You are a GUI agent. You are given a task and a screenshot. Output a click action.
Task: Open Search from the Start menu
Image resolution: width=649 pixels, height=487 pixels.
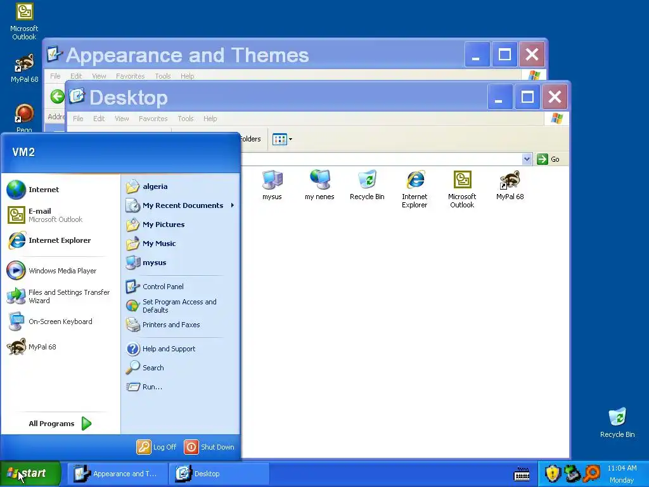click(181, 368)
